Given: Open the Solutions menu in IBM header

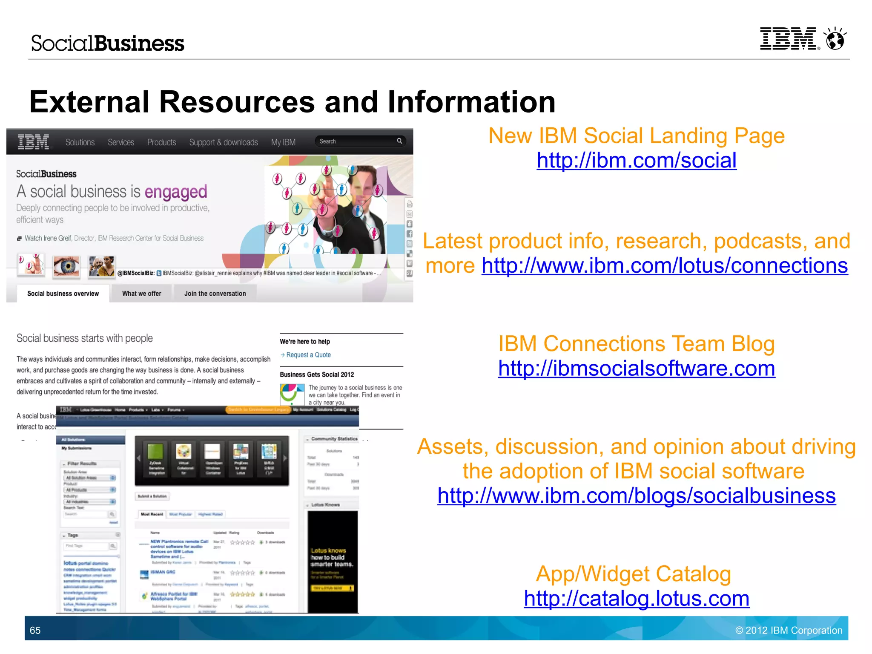Looking at the screenshot, I should (80, 142).
